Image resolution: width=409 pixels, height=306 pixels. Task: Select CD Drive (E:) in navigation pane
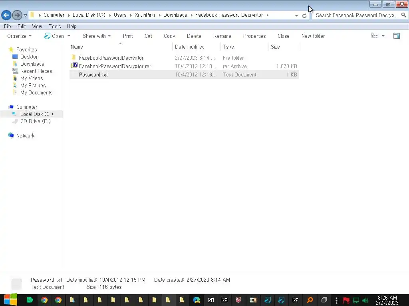[x=35, y=121]
